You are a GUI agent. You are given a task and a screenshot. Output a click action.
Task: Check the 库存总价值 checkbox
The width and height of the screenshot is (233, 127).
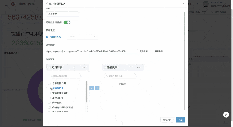(x=50, y=98)
